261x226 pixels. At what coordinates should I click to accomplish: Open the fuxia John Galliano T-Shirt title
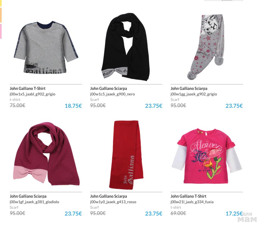coord(188,196)
